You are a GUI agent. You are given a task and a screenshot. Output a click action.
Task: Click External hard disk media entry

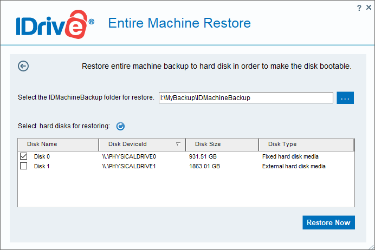pos(294,166)
